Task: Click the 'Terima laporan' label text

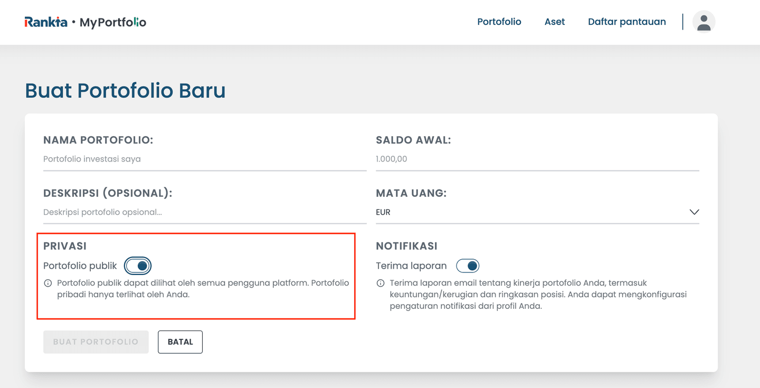Action: (411, 266)
